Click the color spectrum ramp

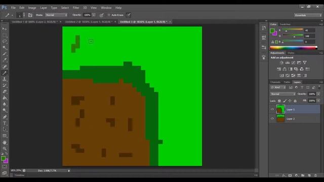[x=294, y=48]
